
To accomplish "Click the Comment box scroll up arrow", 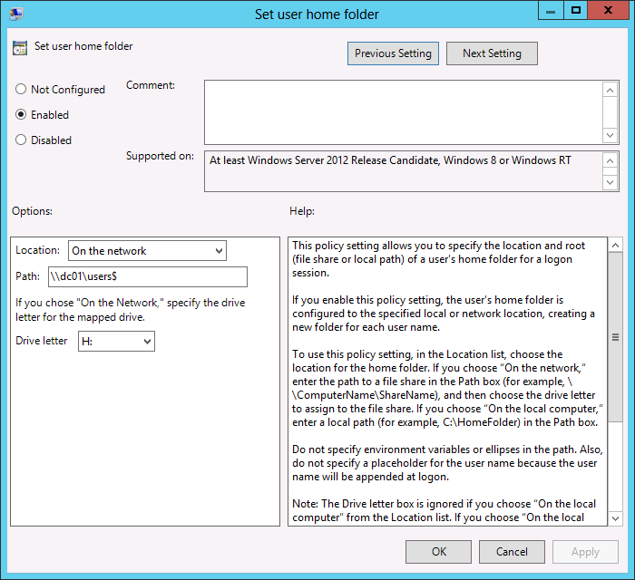I will coord(611,90).
